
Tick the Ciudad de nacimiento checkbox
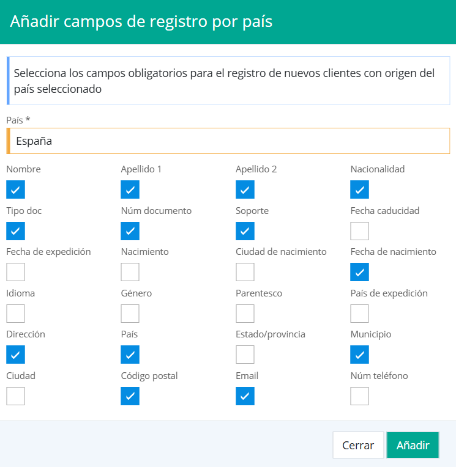[x=245, y=272]
